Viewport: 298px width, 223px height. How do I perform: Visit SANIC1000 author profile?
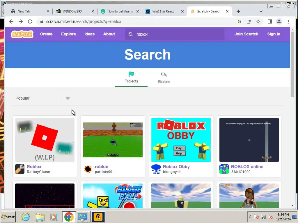pyautogui.click(x=241, y=172)
